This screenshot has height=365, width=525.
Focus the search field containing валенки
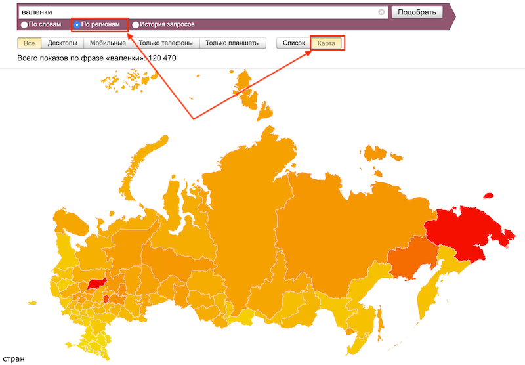click(203, 12)
